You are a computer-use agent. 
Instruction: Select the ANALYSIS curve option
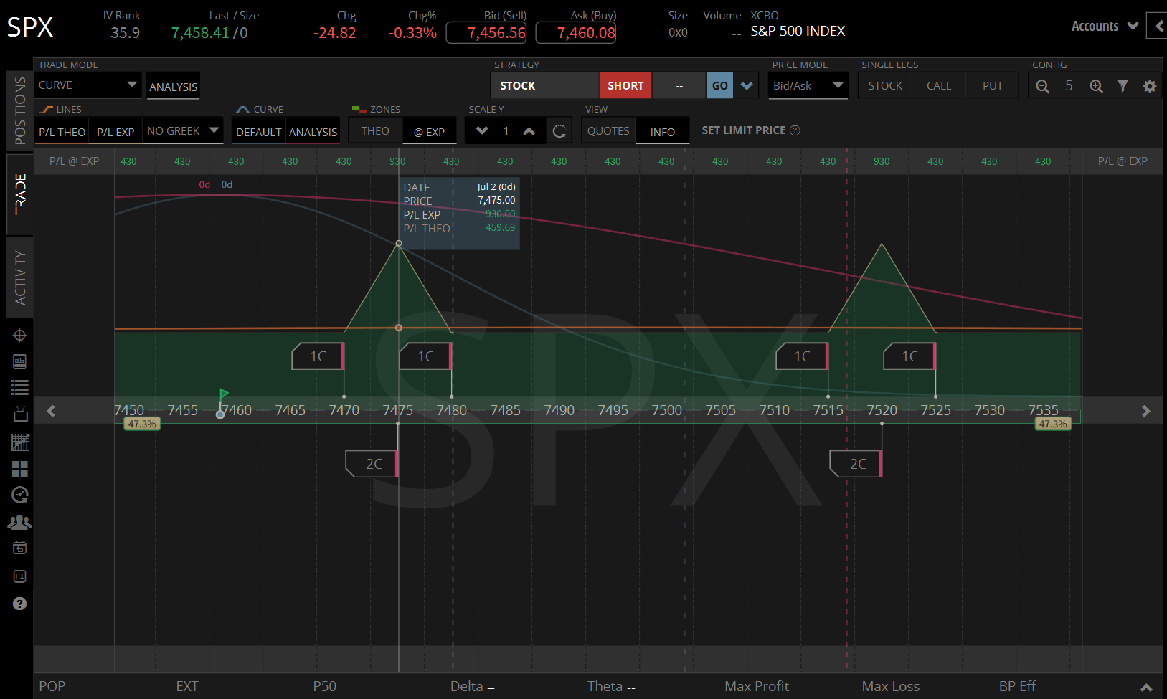313,132
